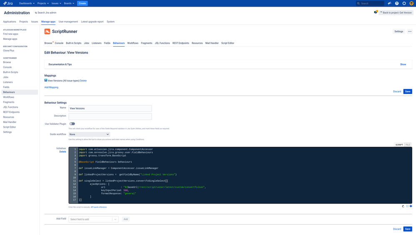
Task: Toggle the script editor theme icon
Action: click(x=403, y=206)
